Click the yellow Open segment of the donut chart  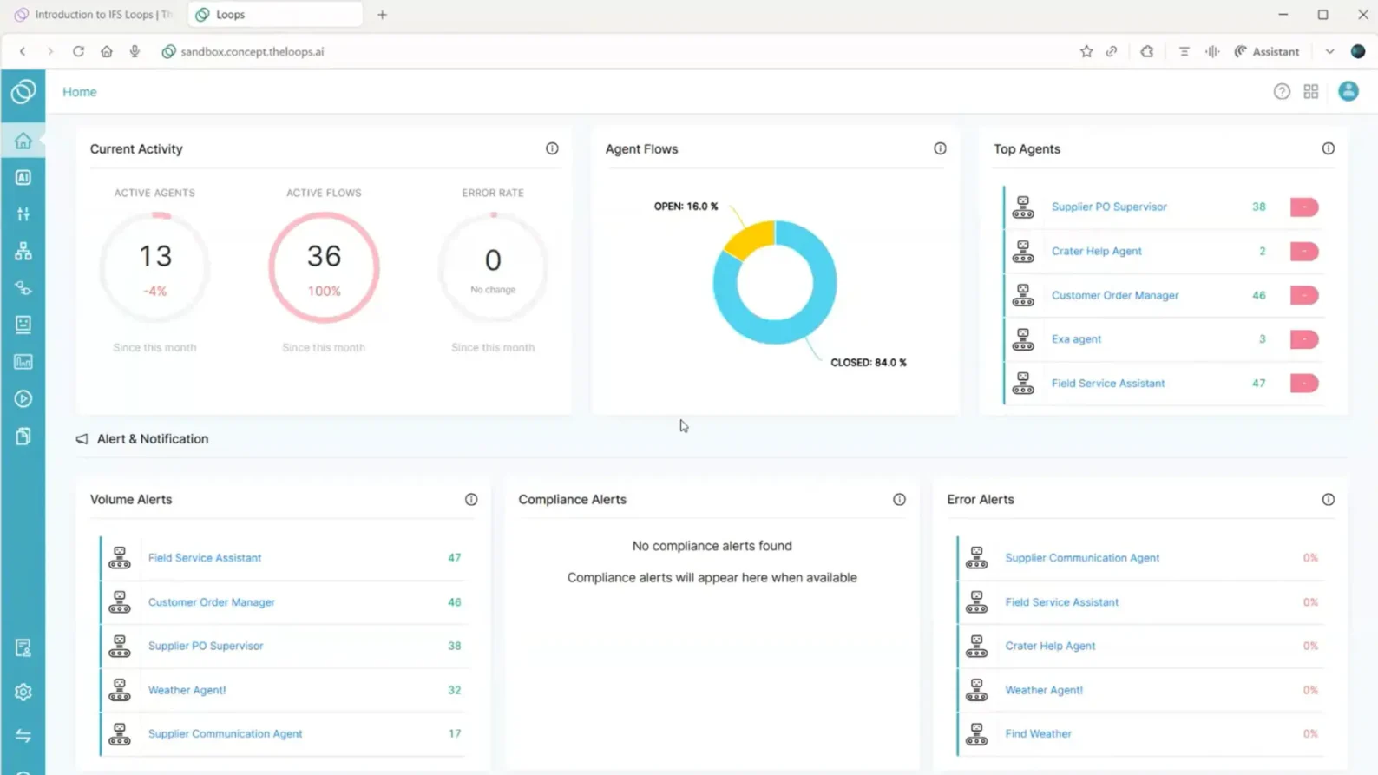[x=751, y=238]
